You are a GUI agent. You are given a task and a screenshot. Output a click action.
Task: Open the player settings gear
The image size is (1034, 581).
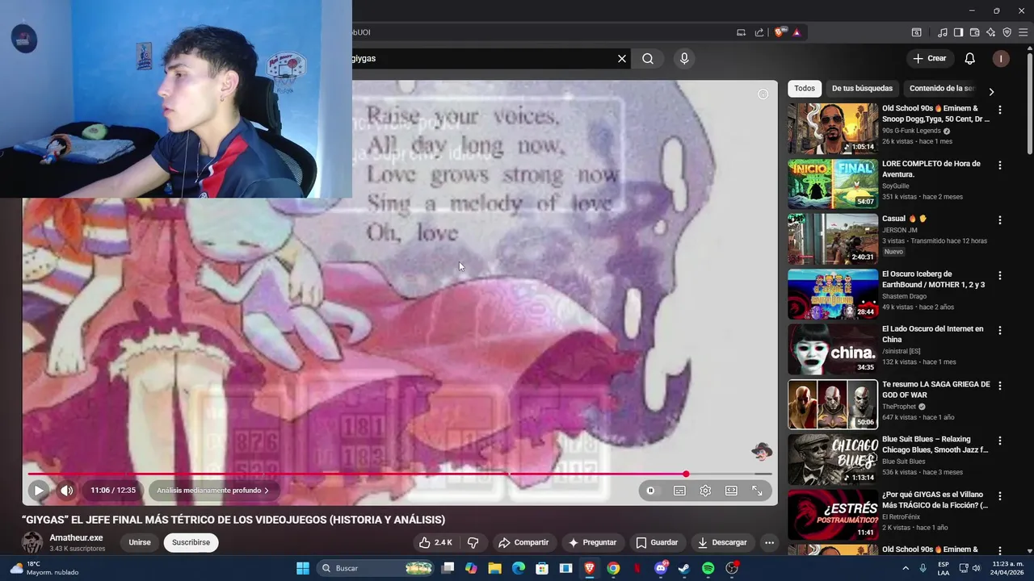[705, 491]
